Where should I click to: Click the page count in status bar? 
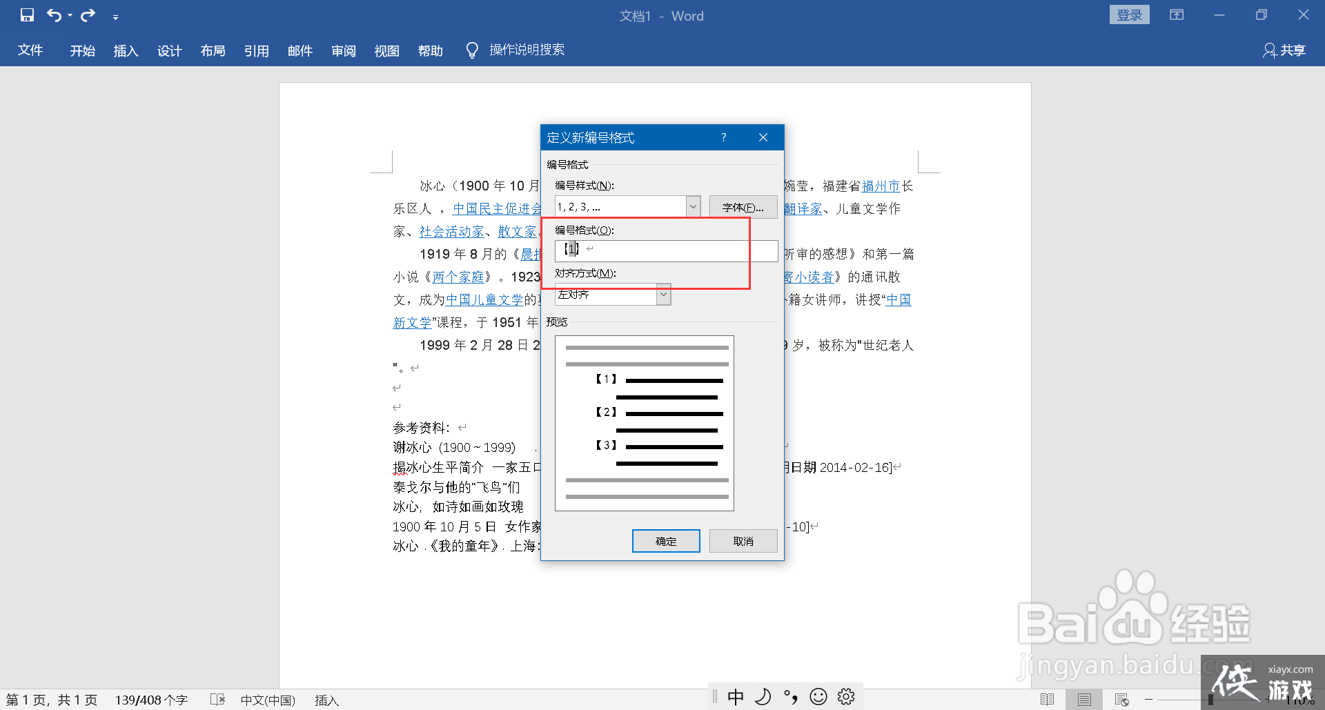coord(52,700)
